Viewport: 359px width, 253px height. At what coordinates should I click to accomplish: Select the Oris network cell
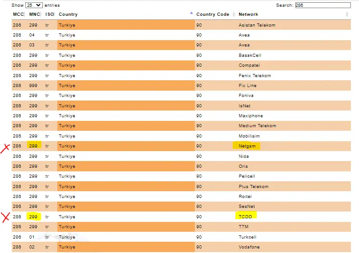click(243, 166)
